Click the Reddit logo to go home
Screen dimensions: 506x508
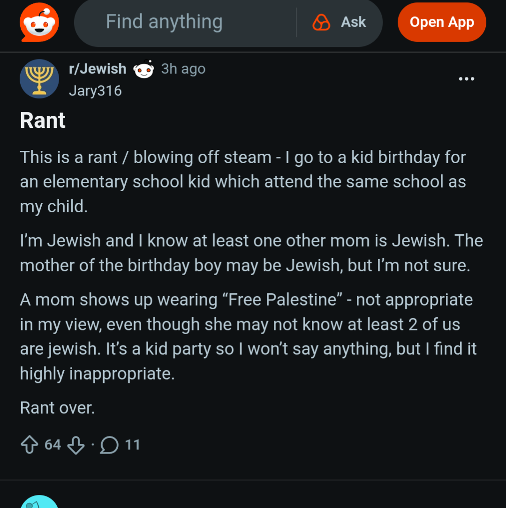pos(39,22)
